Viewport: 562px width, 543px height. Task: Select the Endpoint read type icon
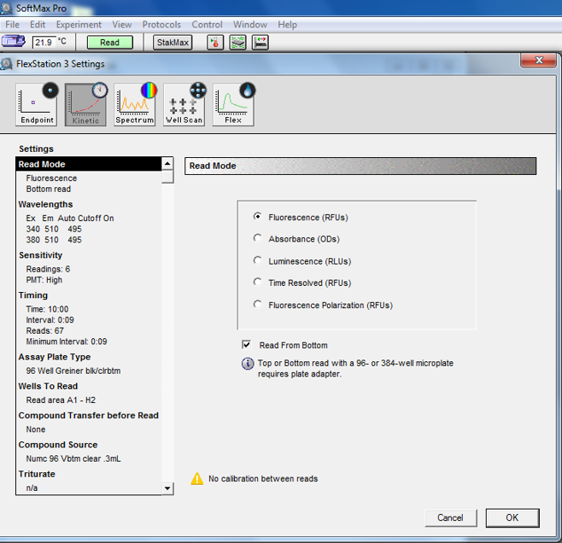pos(36,105)
